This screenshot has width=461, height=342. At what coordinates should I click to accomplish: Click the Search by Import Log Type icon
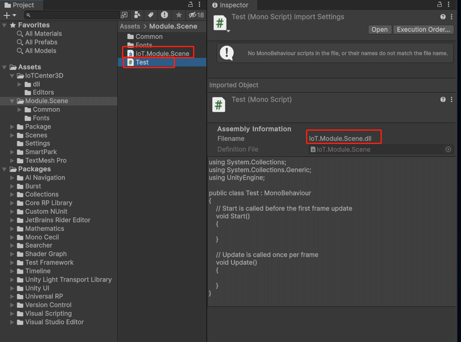pyautogui.click(x=164, y=15)
